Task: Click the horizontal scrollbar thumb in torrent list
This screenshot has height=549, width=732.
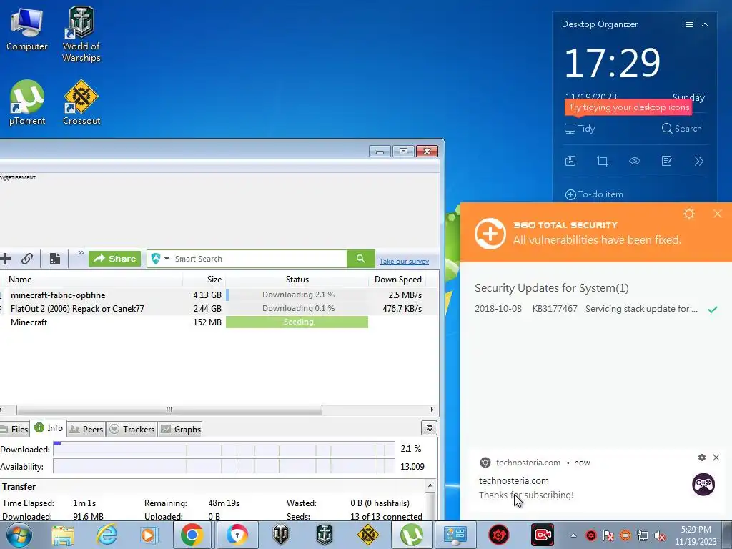Action: [x=169, y=410]
